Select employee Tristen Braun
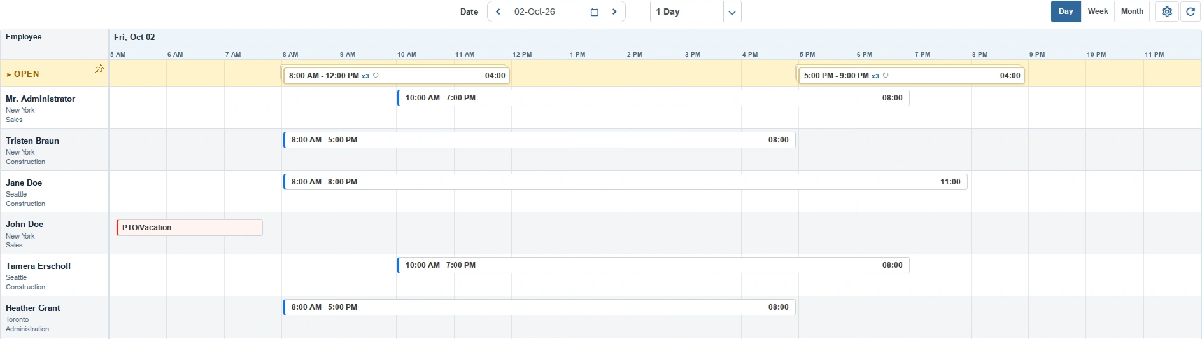The height and width of the screenshot is (339, 1202). click(32, 141)
